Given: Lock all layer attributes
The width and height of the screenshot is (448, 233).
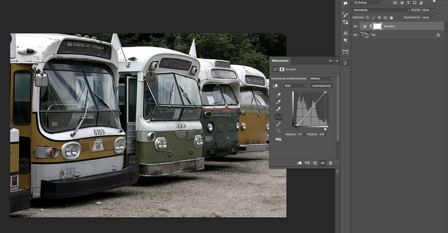Looking at the screenshot, I should coord(392,17).
